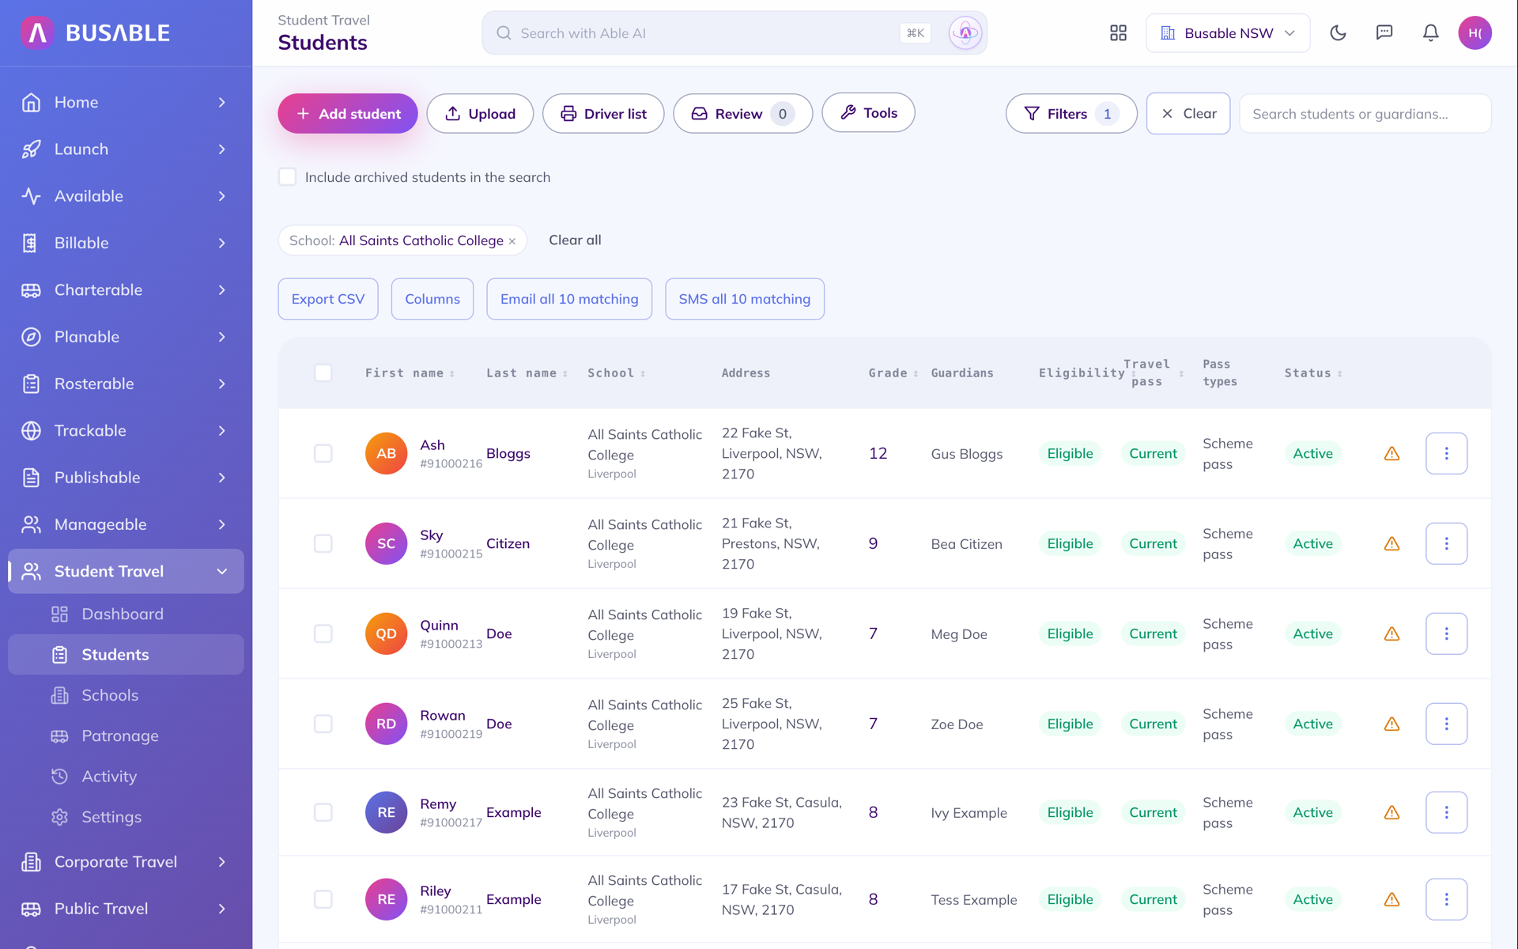Screen dimensions: 1518x949
Task: Go to Schools submenu item
Action: pos(126,695)
